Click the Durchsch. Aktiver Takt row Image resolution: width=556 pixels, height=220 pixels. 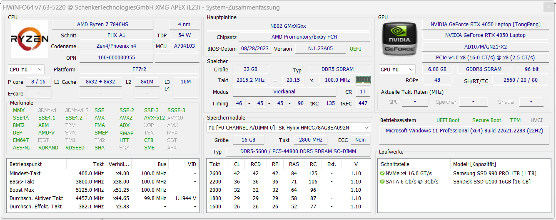(x=103, y=198)
